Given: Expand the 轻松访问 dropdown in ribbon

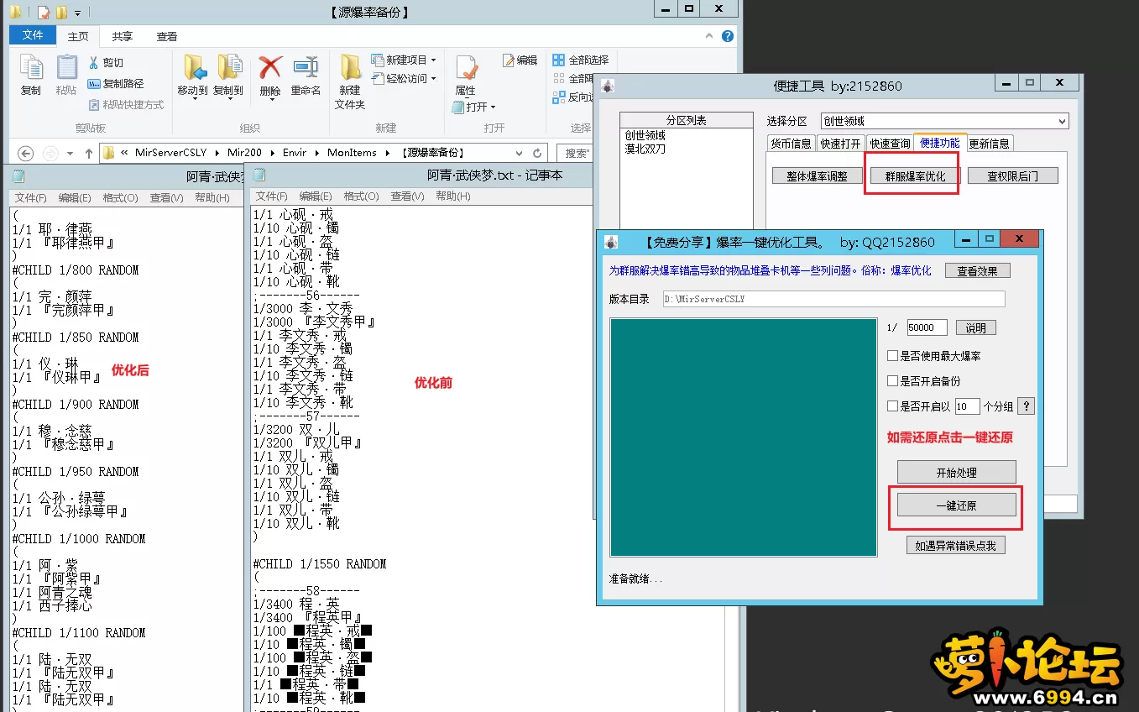Looking at the screenshot, I should (x=433, y=79).
